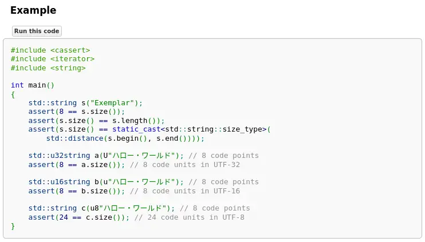Click the #include <iterator> line
The image size is (425, 242).
pos(53,59)
